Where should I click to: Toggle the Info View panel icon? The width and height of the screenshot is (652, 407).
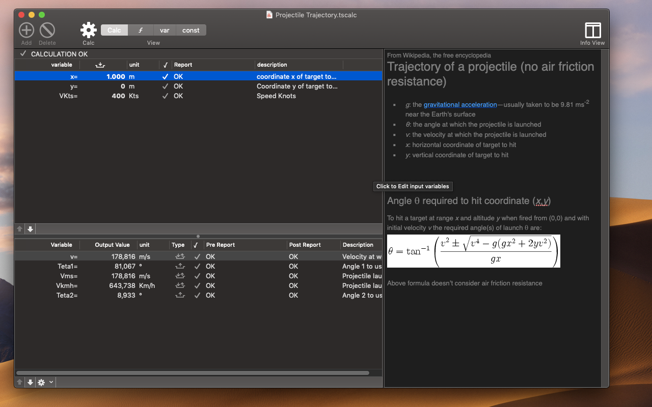[593, 31]
